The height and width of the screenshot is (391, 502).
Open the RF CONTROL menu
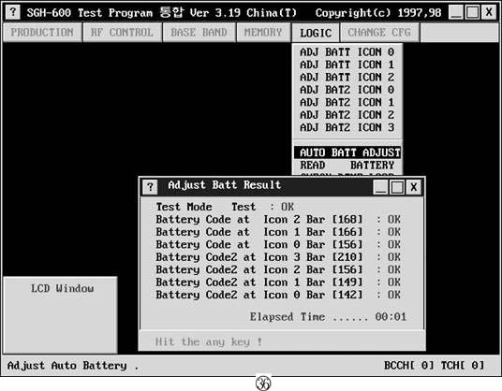(122, 33)
